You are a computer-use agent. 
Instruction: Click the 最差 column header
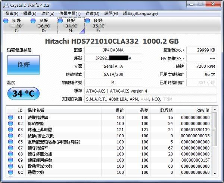[x=138, y=110]
